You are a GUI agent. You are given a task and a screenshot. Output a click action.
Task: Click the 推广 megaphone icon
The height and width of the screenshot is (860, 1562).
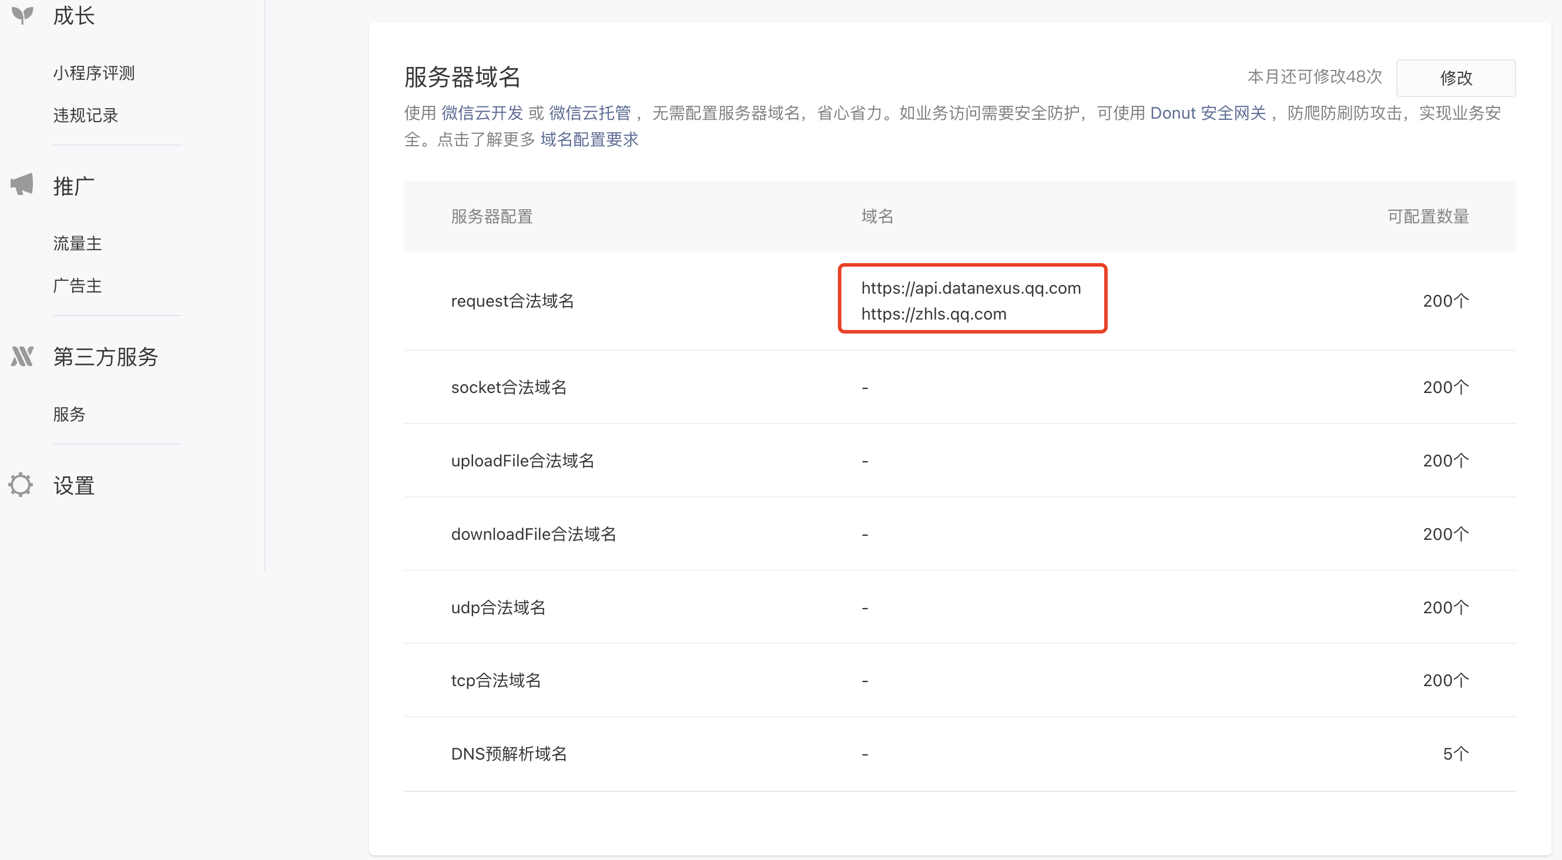point(22,184)
